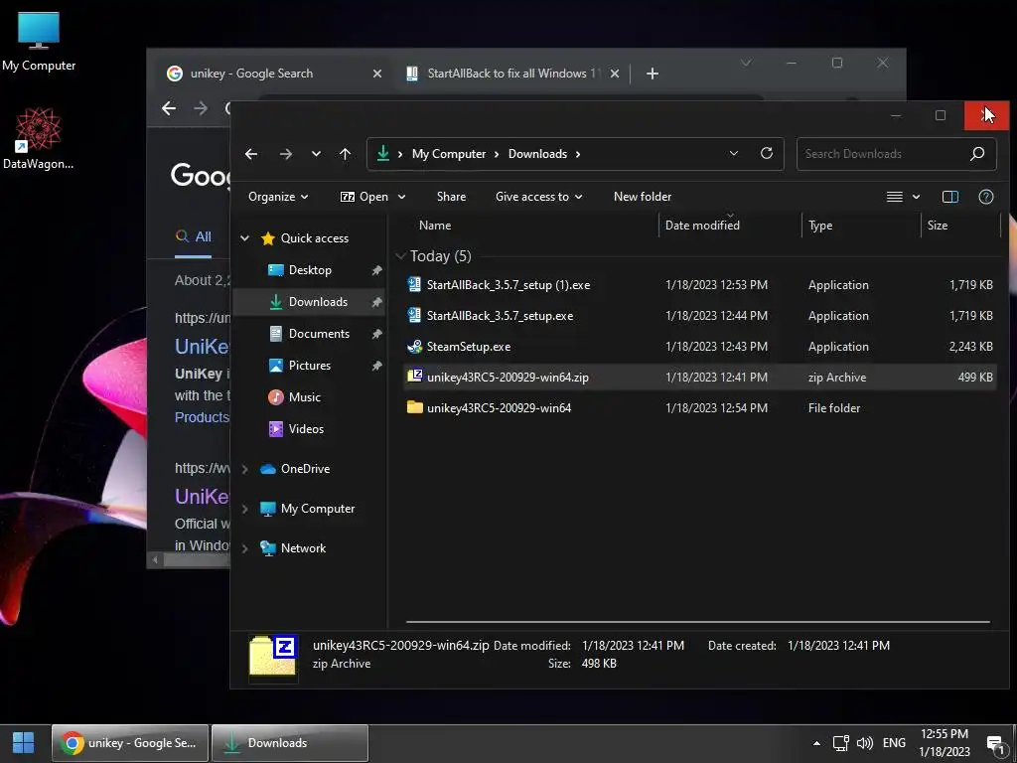This screenshot has width=1017, height=763.
Task: Refresh the Downloads folder
Action: coord(767,153)
